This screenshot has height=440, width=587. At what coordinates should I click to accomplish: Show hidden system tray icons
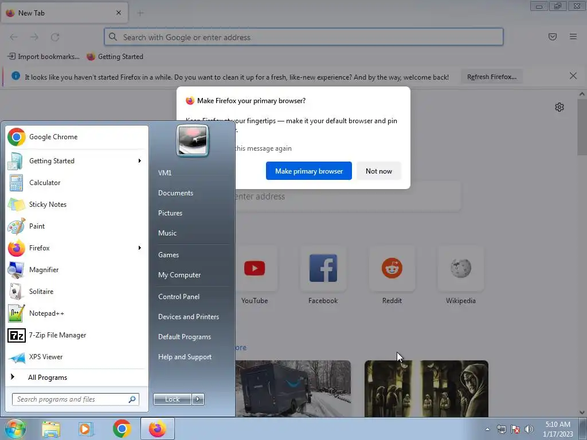[487, 429]
